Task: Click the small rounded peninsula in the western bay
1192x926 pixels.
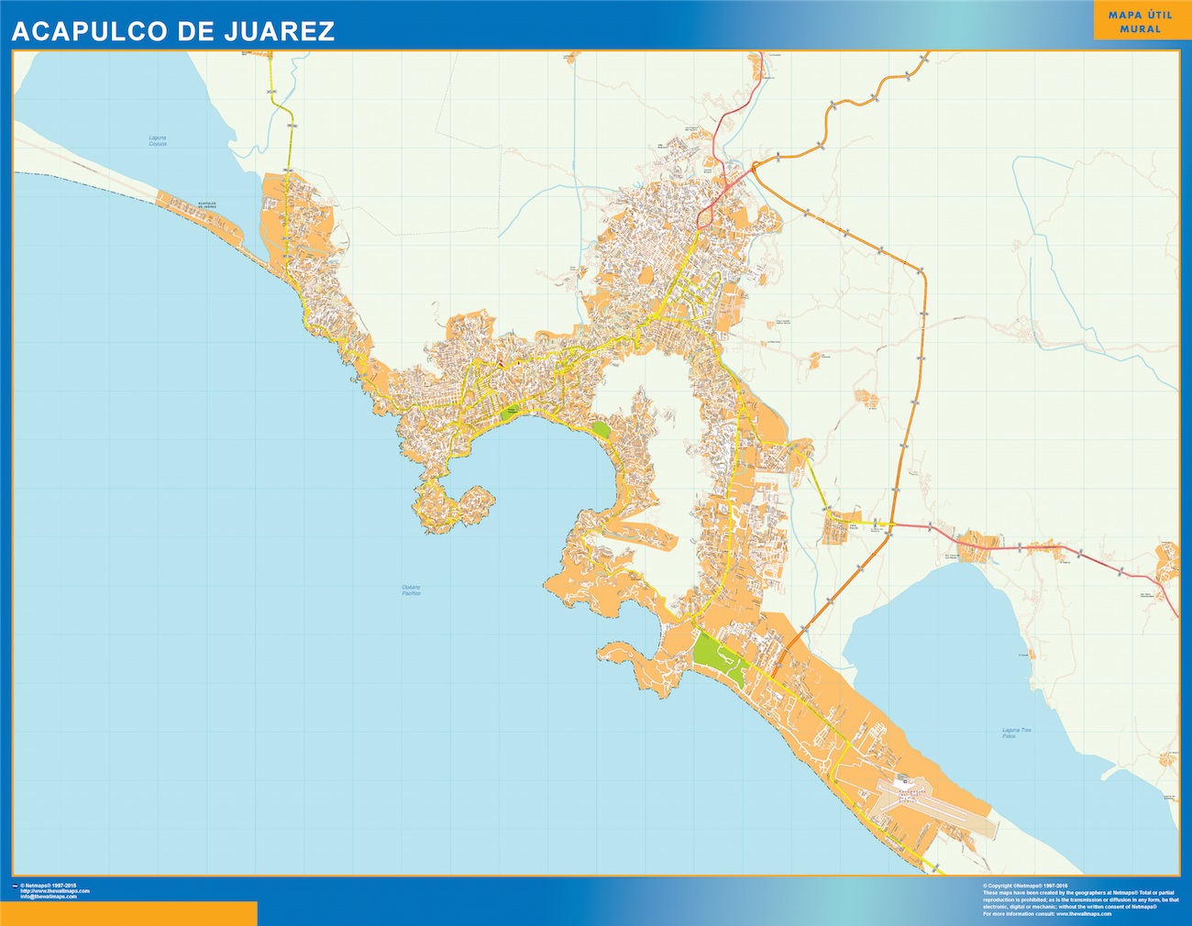Action: click(451, 505)
